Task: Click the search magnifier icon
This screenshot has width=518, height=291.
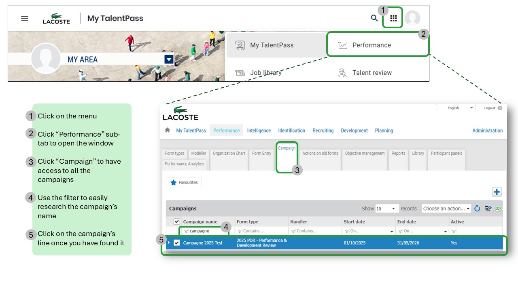Action: pos(374,18)
